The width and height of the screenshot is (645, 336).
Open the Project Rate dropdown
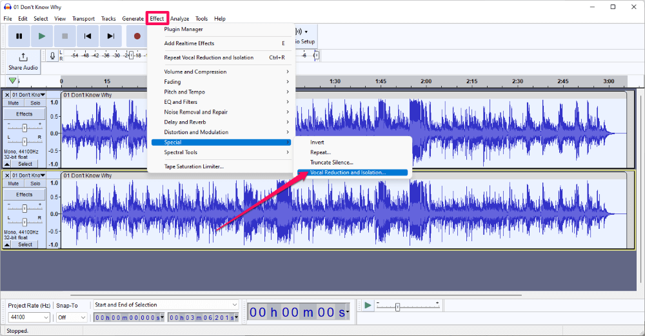coord(29,317)
